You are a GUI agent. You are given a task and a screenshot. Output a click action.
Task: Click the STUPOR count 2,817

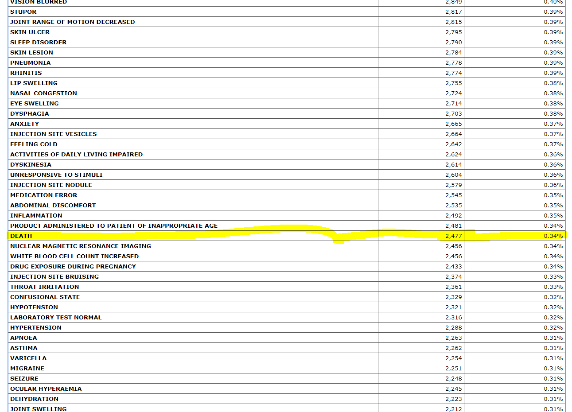point(454,12)
